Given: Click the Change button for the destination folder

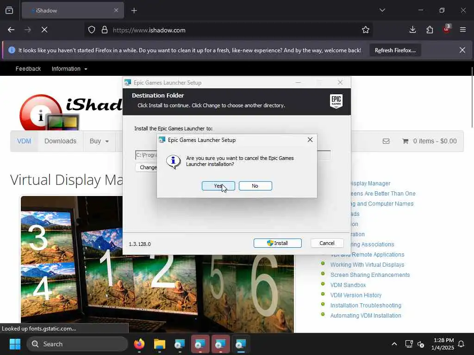Looking at the screenshot, I should click(x=147, y=167).
